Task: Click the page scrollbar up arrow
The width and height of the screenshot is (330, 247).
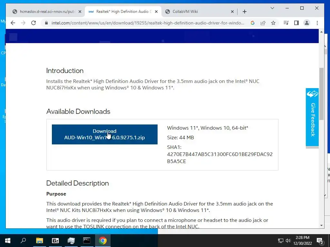Action: (321, 32)
